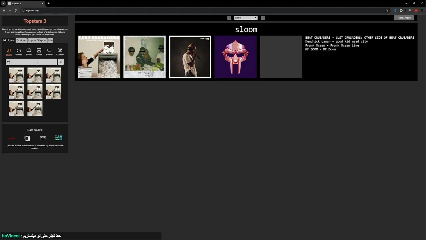
Task: Click the BEAT CRUSADERS title list entry
Action: click(360, 38)
